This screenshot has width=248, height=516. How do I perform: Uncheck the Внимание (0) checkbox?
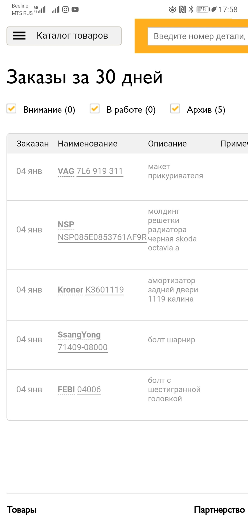click(x=12, y=109)
